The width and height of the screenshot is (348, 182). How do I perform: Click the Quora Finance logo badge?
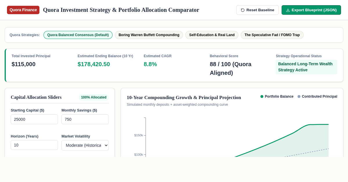(23, 10)
